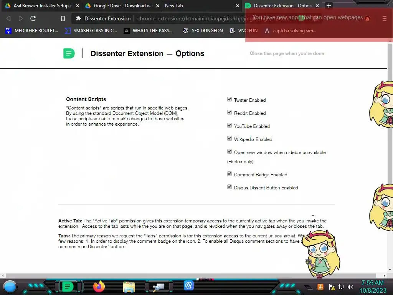Toggle the Wikipedia Enabled checkbox
Screen dimensions: 393x295
[230, 138]
